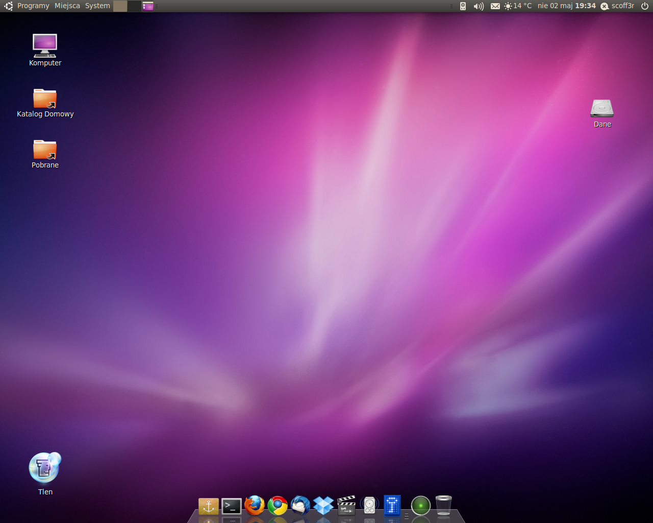
Task: Launch Terminal from the dock
Action: (x=231, y=506)
